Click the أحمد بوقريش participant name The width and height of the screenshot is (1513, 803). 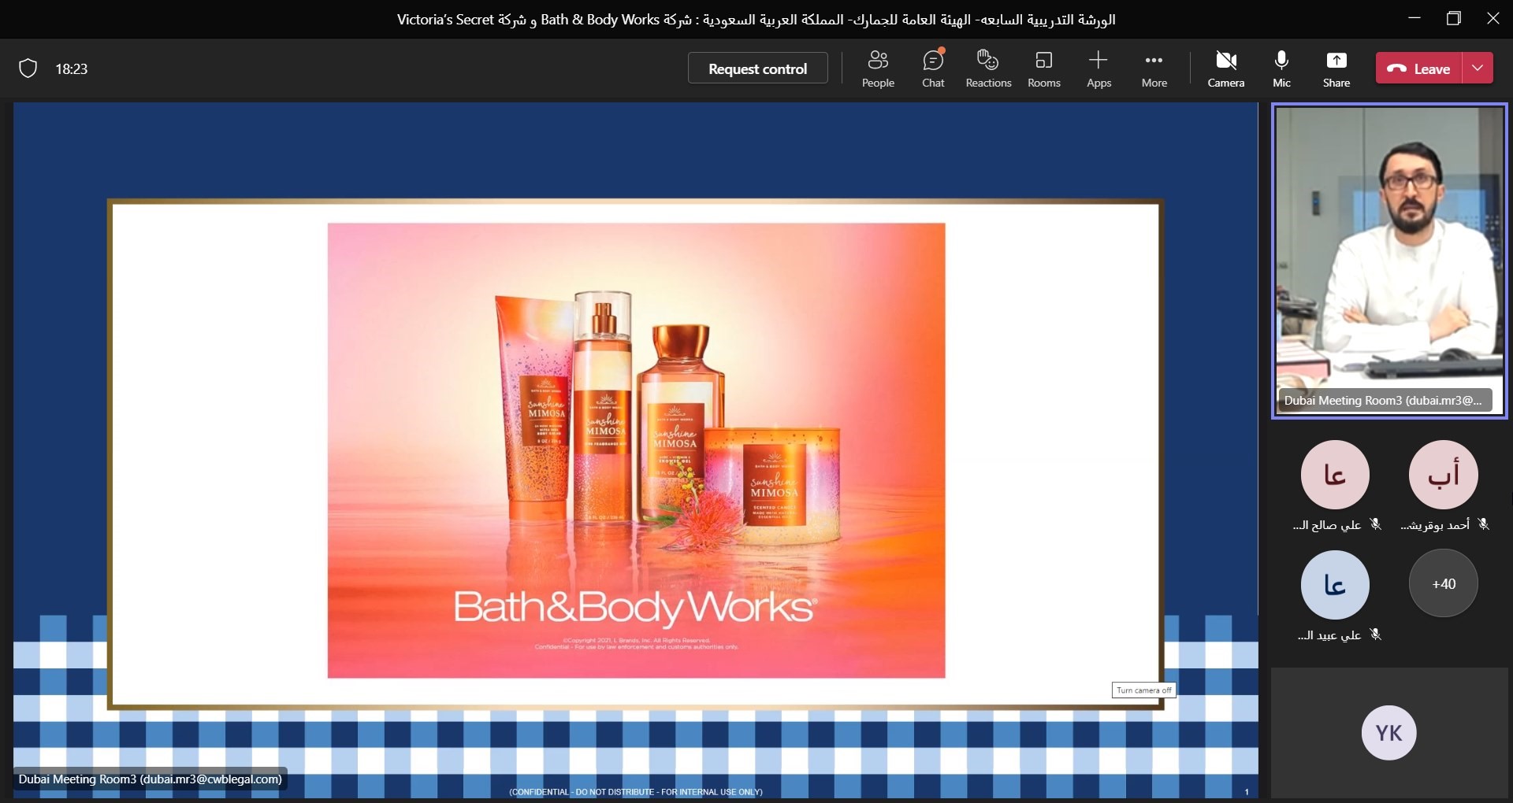1435,525
